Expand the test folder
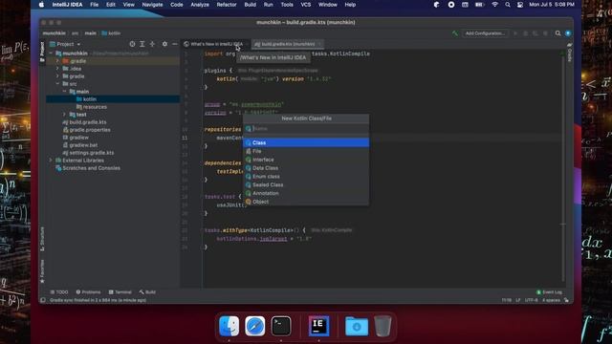 (x=64, y=115)
